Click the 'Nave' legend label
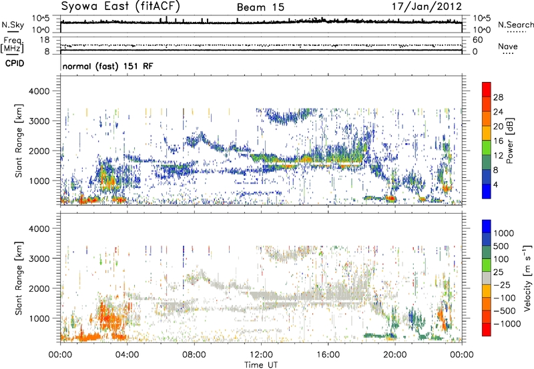This screenshot has width=534, height=369. (x=508, y=46)
